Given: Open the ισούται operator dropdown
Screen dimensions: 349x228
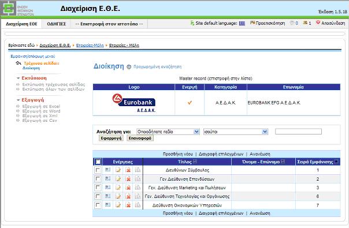Looking at the screenshot, I should [236, 132].
